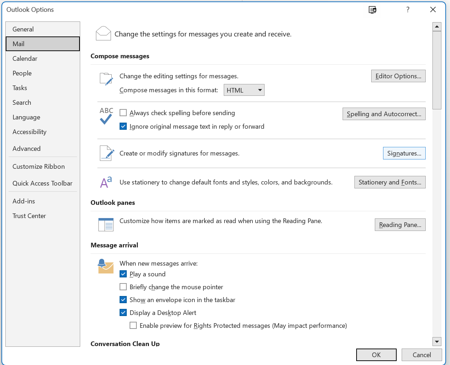Click the editing settings pencil-and-folder icon
The width and height of the screenshot is (450, 365).
106,79
